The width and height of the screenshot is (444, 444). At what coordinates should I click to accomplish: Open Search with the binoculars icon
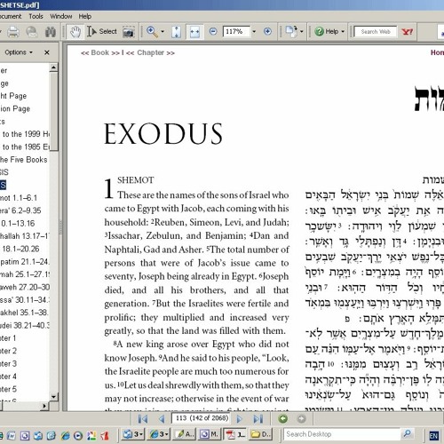(51, 32)
